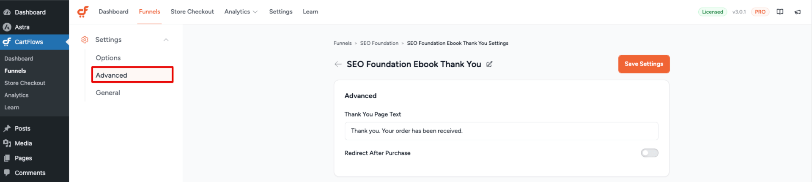Image resolution: width=812 pixels, height=182 pixels.
Task: Click the megaphone announcements icon
Action: click(x=797, y=12)
